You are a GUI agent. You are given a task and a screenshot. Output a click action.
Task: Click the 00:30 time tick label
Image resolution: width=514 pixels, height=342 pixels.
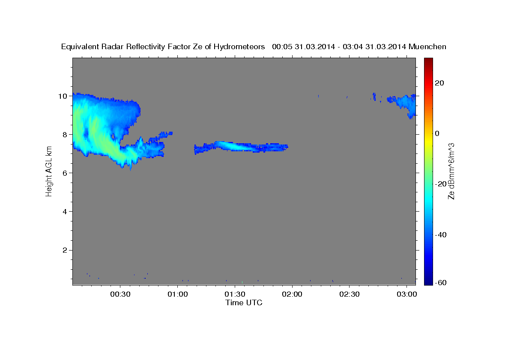pyautogui.click(x=120, y=295)
